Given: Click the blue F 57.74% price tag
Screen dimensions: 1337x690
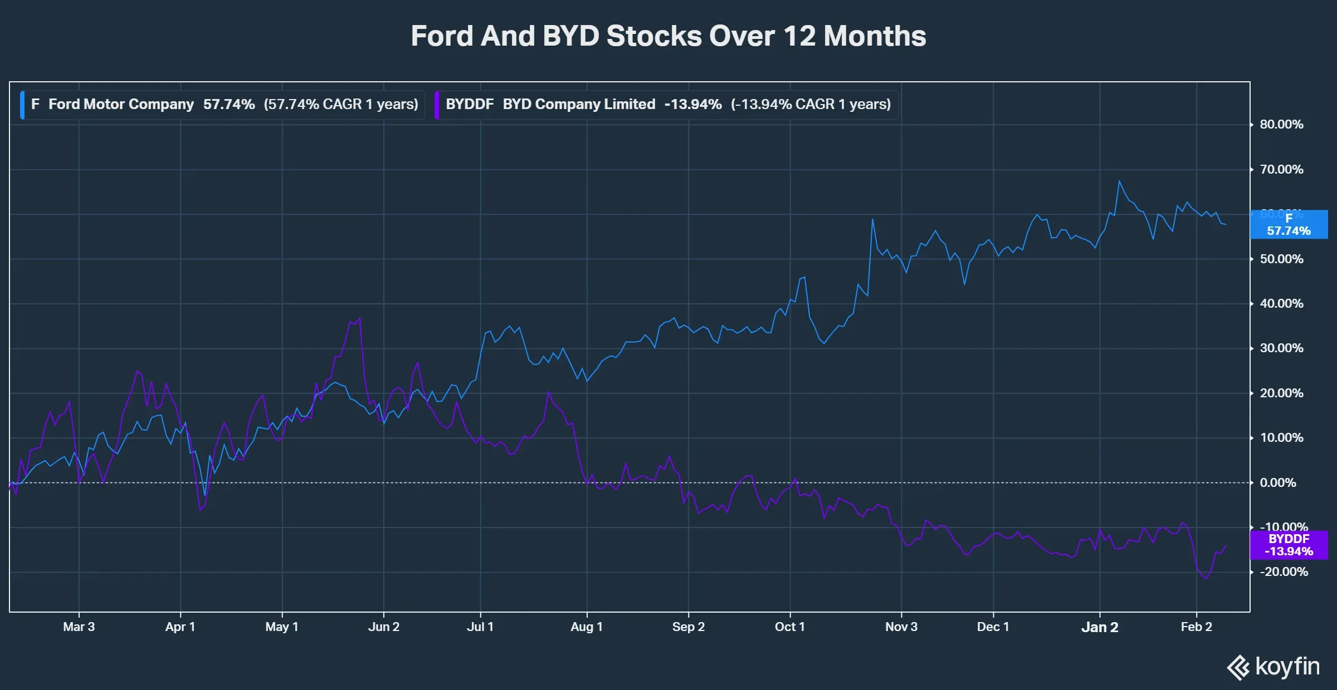Looking at the screenshot, I should (x=1289, y=225).
